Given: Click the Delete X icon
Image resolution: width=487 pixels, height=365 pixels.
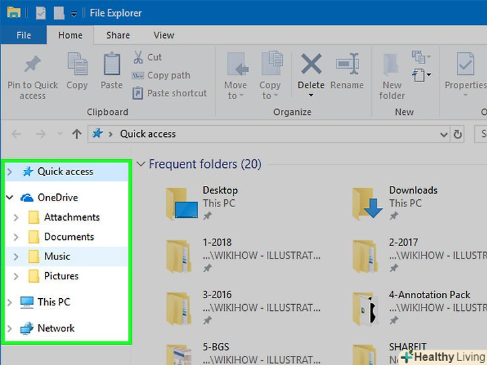Looking at the screenshot, I should pyautogui.click(x=311, y=64).
